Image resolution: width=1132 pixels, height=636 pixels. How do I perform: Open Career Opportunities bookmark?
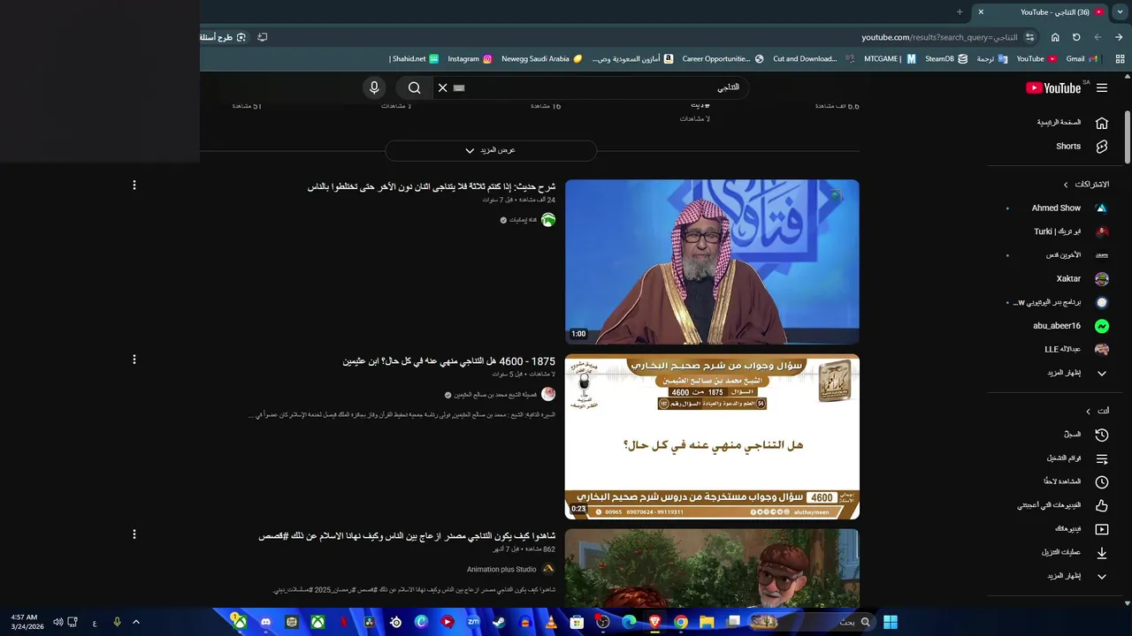[723, 59]
